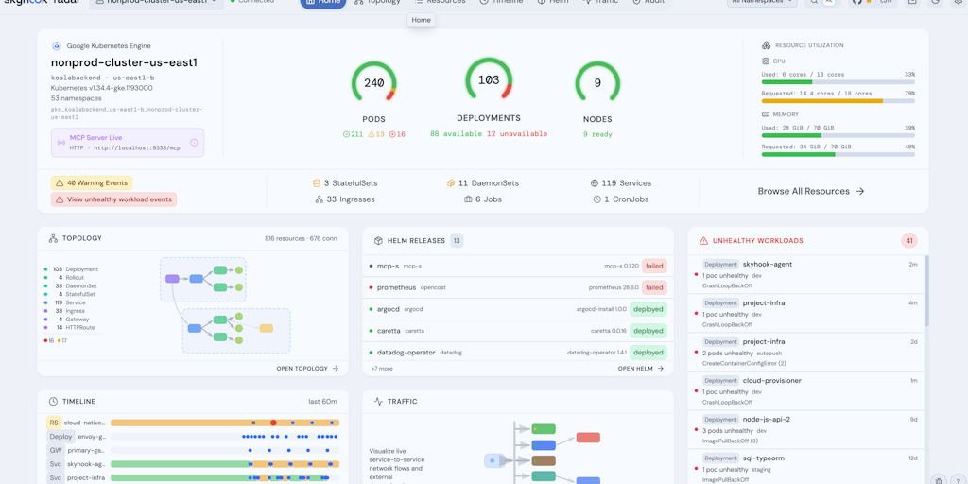Viewport: 968px width, 484px height.
Task: Open the mcp-s failed helm release row
Action: pos(517,266)
